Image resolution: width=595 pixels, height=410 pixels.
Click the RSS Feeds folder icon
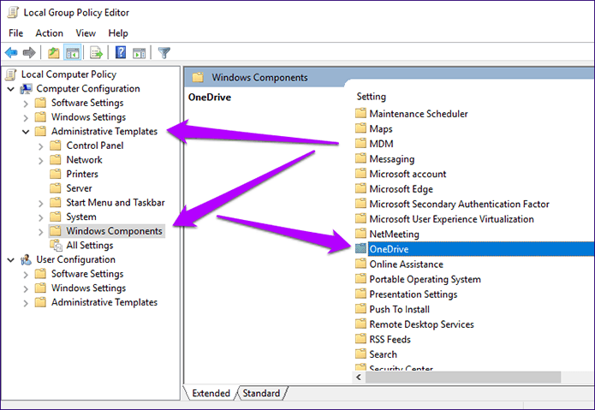click(x=360, y=339)
